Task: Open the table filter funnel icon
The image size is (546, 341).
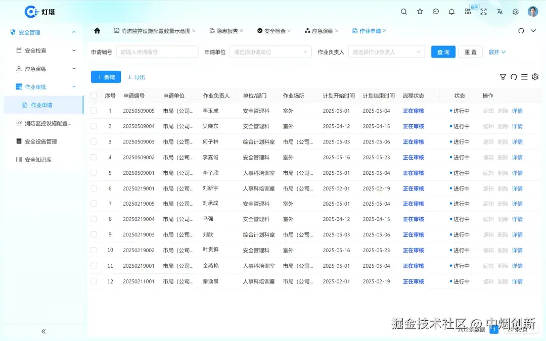Action: pos(503,77)
